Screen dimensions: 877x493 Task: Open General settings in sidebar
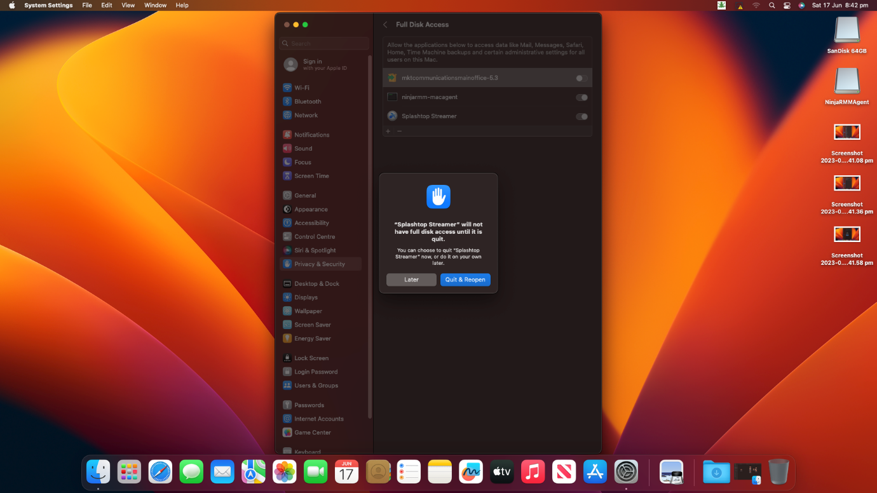tap(321, 196)
